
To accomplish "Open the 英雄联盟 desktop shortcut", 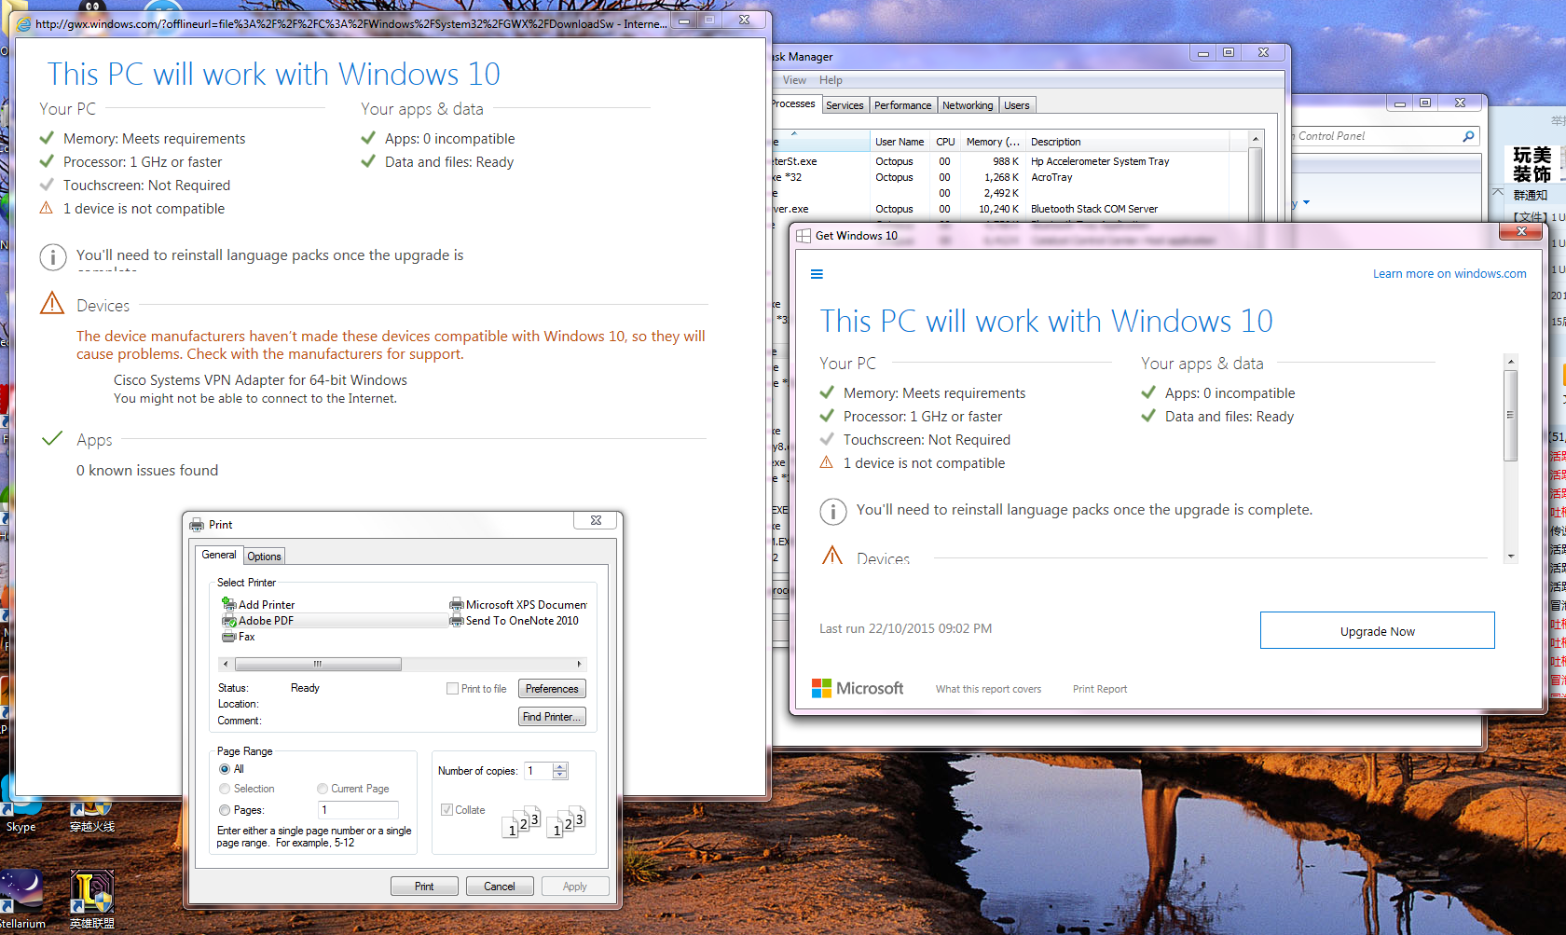I will pyautogui.click(x=92, y=900).
